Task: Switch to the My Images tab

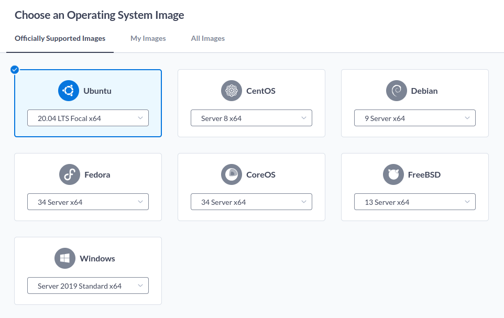Action: coord(148,38)
